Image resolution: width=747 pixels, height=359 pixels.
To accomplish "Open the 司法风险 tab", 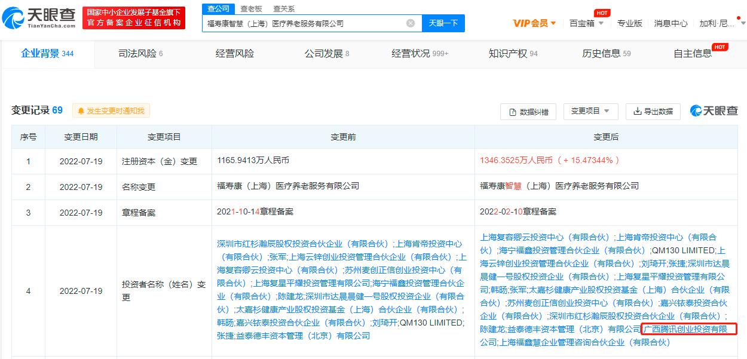I will click(140, 54).
